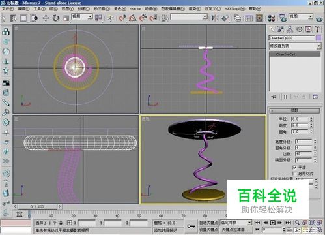Toggle Percent Snap icon
The image size is (325, 235).
(143, 18)
